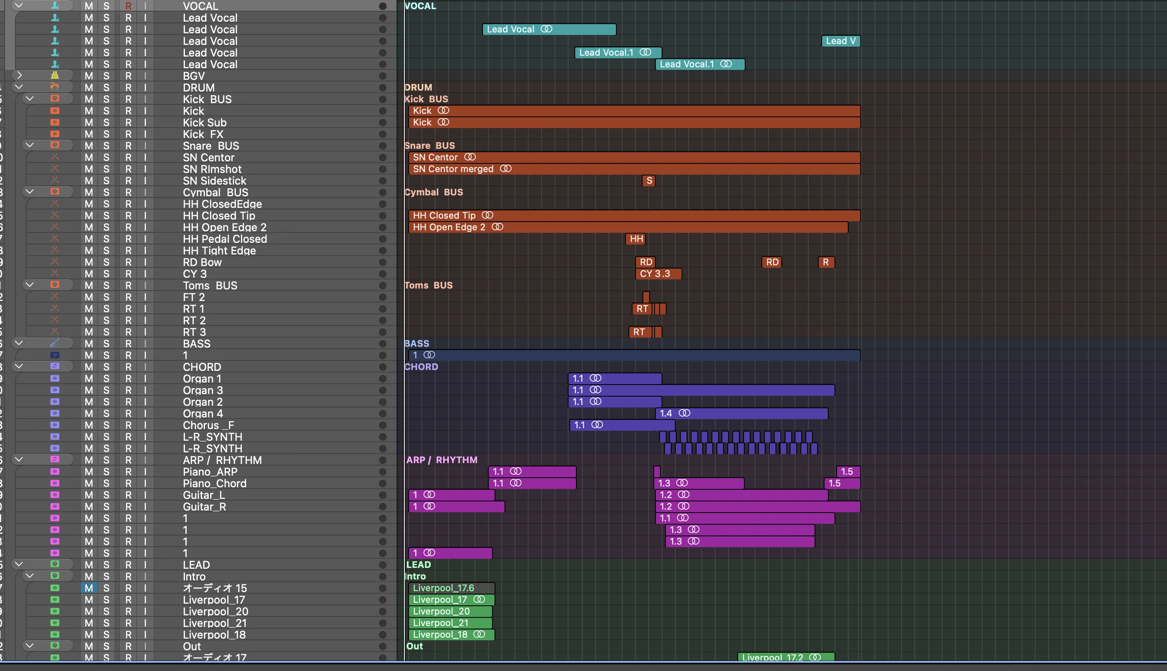
Task: Collapse the Snare BUS stack
Action: click(30, 145)
